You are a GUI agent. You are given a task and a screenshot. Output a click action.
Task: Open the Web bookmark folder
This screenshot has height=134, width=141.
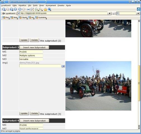point(14,18)
